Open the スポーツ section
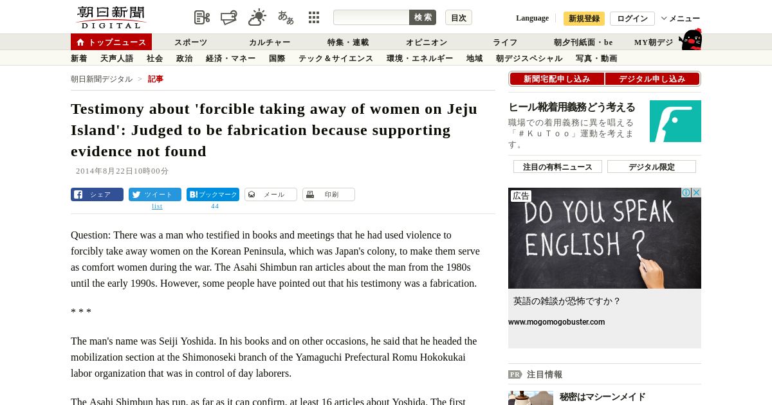772x405 pixels. point(190,42)
